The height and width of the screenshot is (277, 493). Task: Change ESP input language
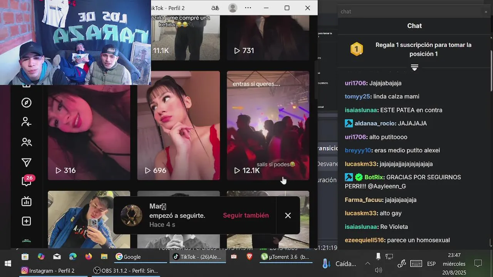point(431,264)
